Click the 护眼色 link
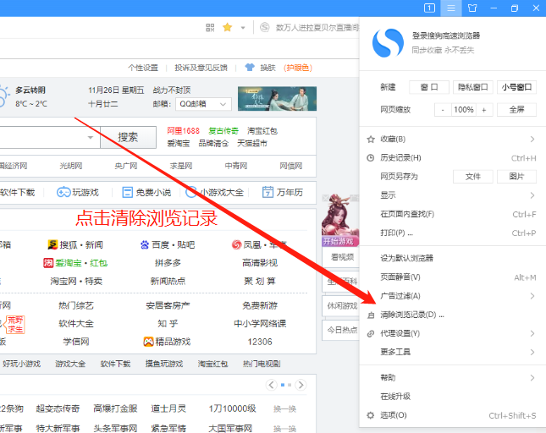 coord(298,68)
